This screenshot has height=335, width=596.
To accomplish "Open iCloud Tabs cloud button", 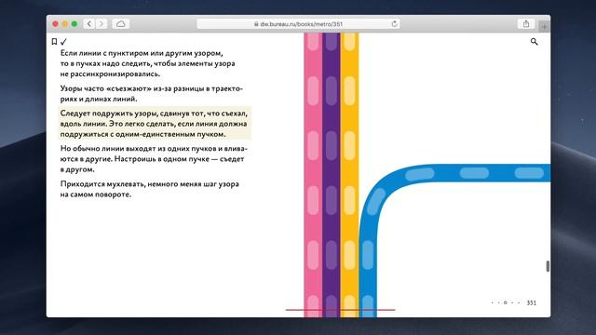I will click(121, 24).
